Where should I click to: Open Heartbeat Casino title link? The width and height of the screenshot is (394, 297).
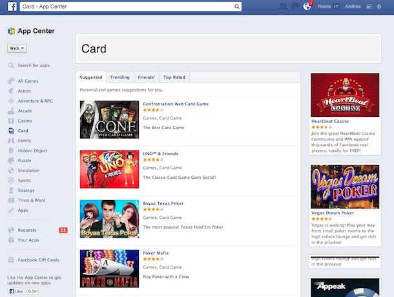click(x=330, y=121)
